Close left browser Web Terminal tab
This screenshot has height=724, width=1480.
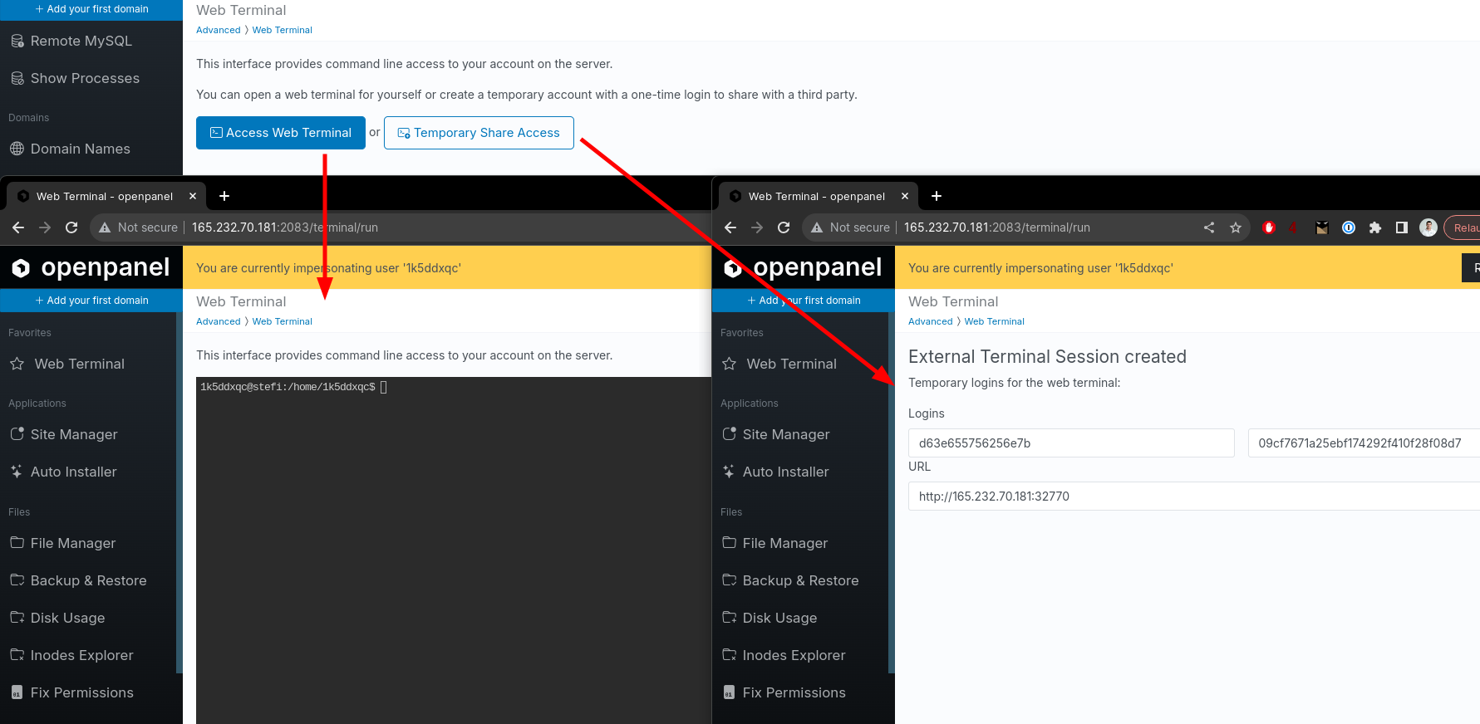pyautogui.click(x=193, y=196)
